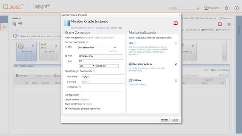242x136 pixels.
Task: Click the Name column header
Action: tap(34, 83)
